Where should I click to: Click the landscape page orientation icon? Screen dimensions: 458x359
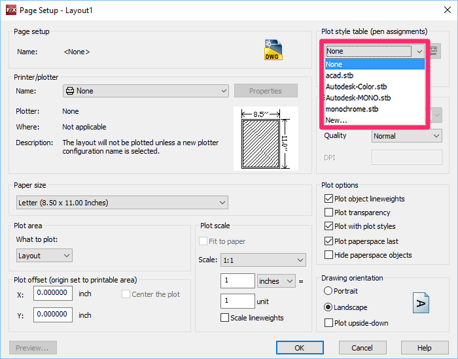[x=421, y=303]
